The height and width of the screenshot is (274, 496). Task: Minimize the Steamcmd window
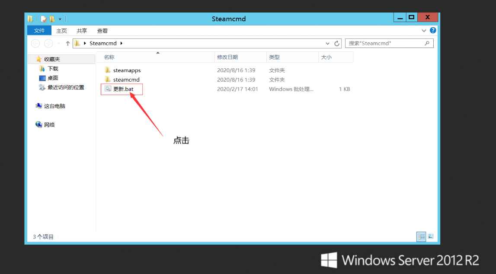coord(400,18)
